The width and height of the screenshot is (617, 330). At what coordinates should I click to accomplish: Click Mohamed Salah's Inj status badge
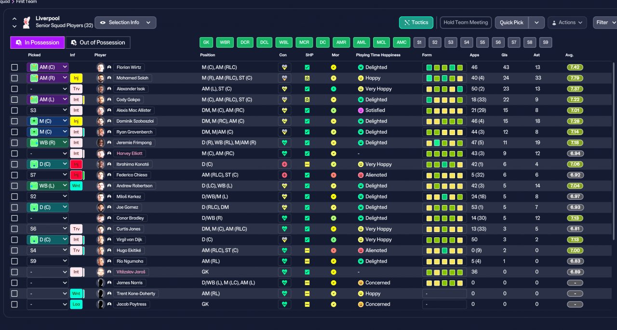click(76, 78)
